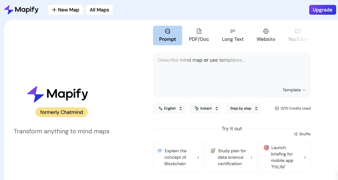Select the Prompt tab
338x180 pixels.
click(167, 36)
